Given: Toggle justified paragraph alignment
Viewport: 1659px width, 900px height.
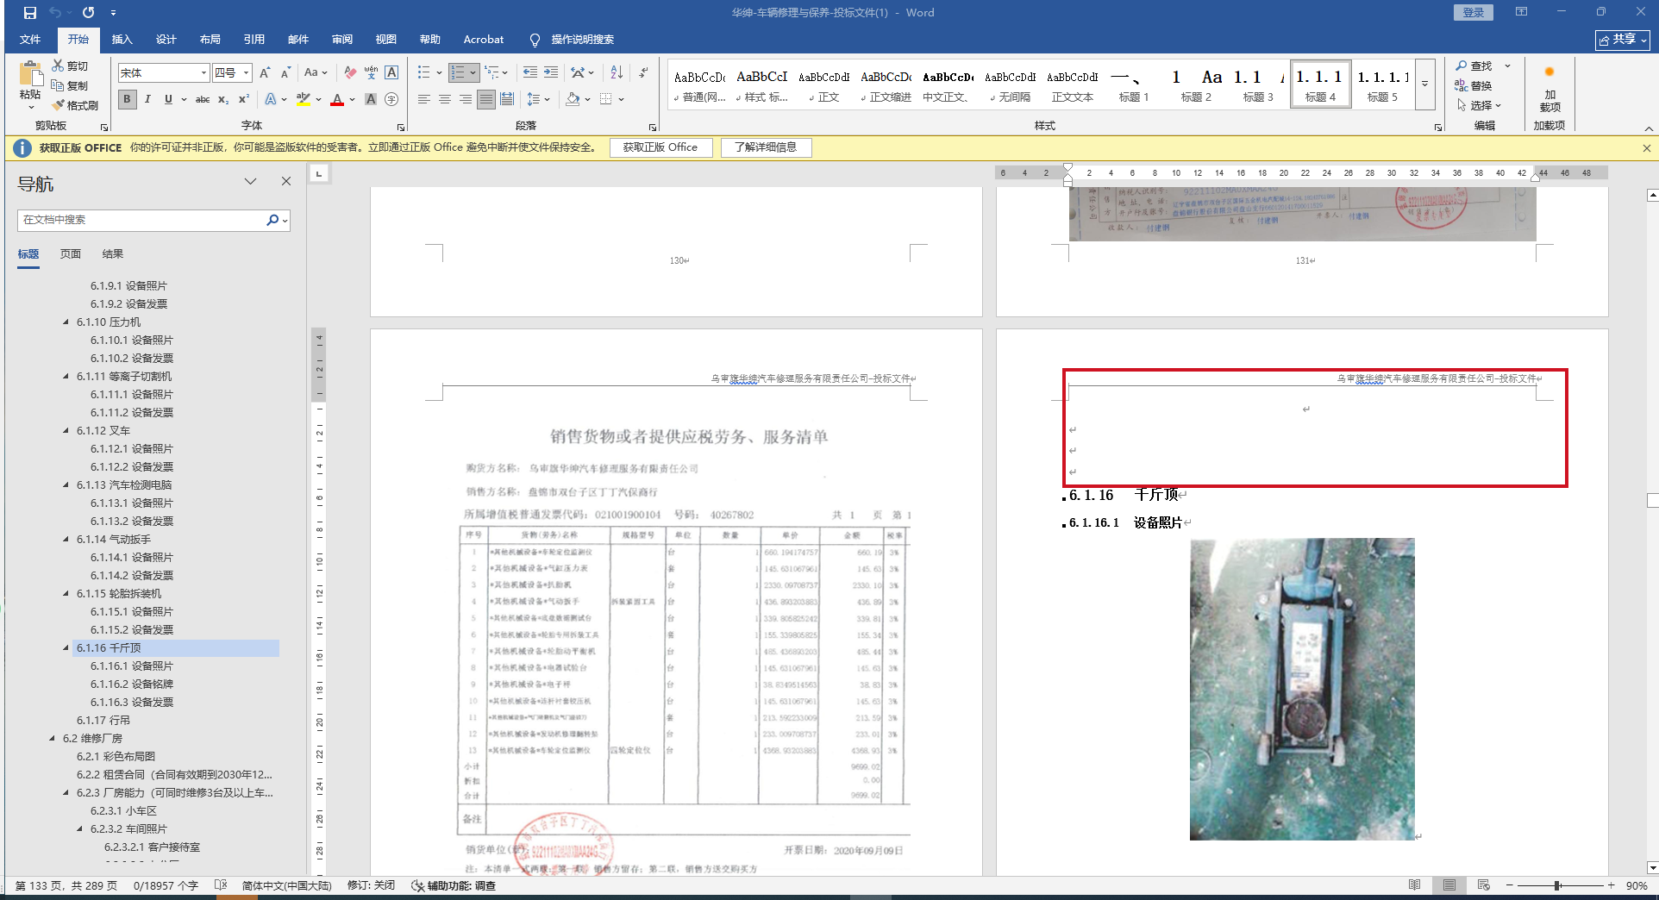Looking at the screenshot, I should pos(486,99).
